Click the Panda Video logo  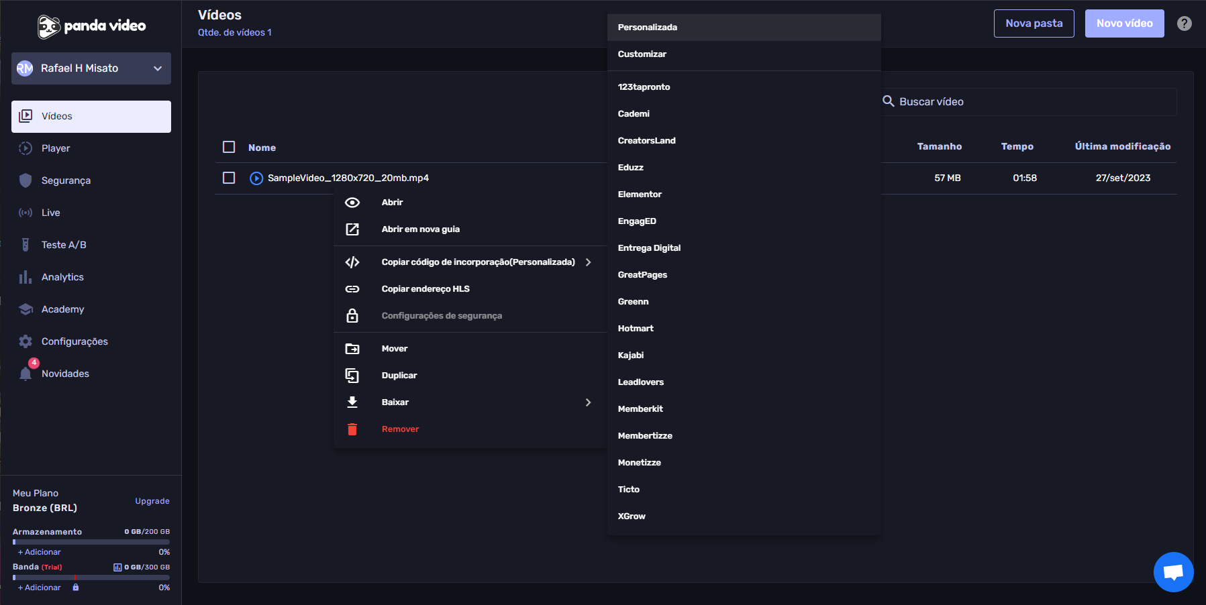click(x=91, y=26)
